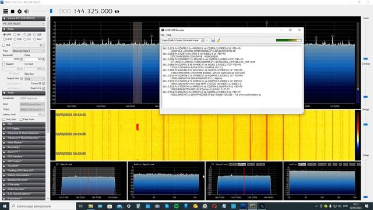This screenshot has width=373, height=210.
Task: Expand the Recording panel
Action: coord(23,148)
